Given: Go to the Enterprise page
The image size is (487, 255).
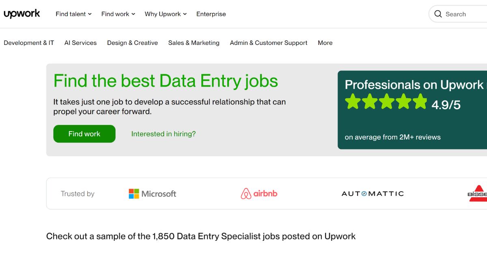Looking at the screenshot, I should (211, 14).
